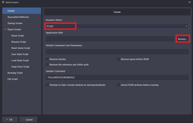Confirm with the OK button
The width and height of the screenshot is (193, 123).
(x=10, y=119)
